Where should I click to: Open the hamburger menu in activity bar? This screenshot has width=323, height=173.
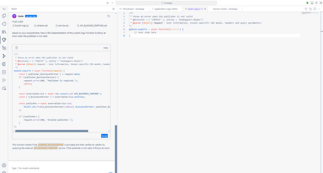pyautogui.click(x=4, y=9)
